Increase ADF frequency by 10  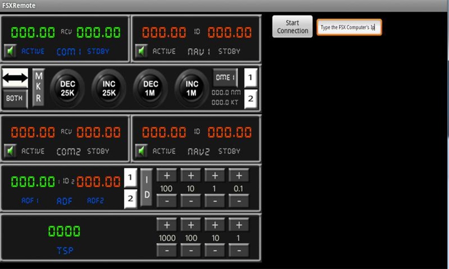click(191, 175)
